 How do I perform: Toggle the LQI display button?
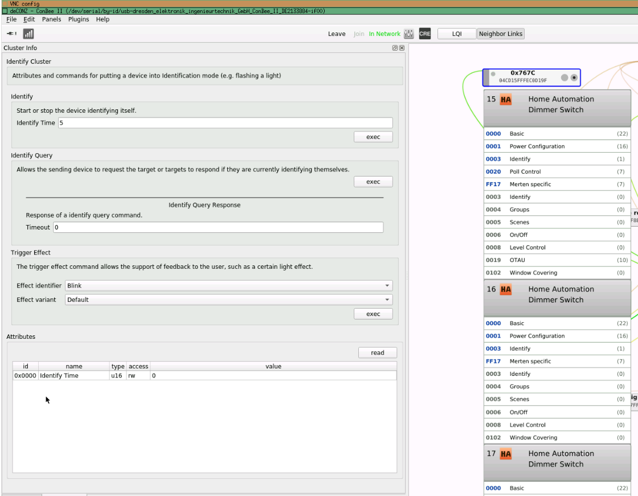[x=456, y=34]
